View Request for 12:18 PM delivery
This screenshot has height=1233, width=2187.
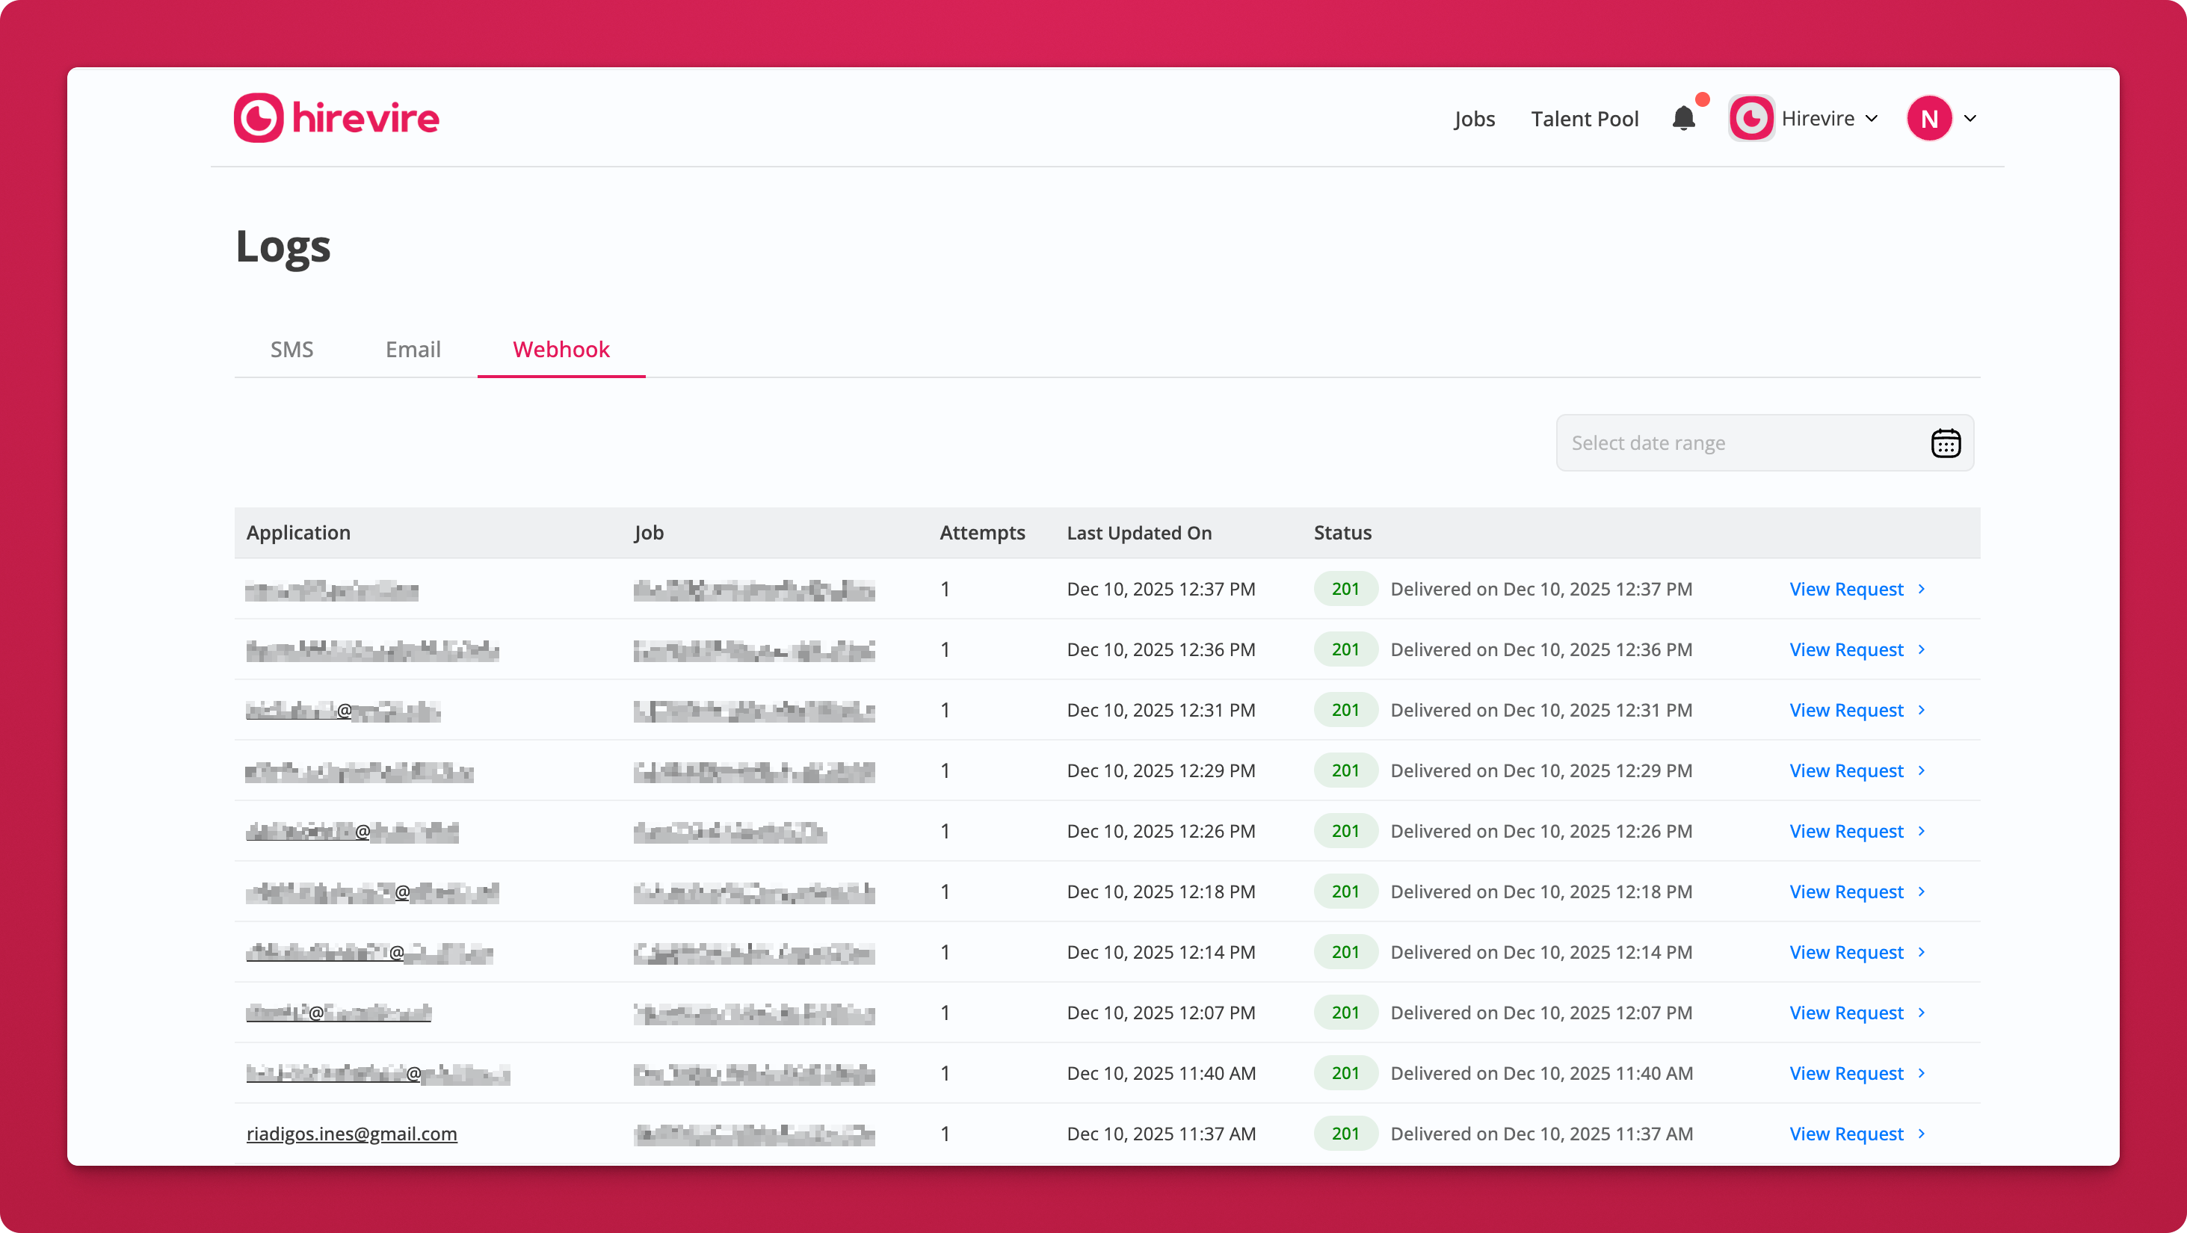click(1845, 891)
